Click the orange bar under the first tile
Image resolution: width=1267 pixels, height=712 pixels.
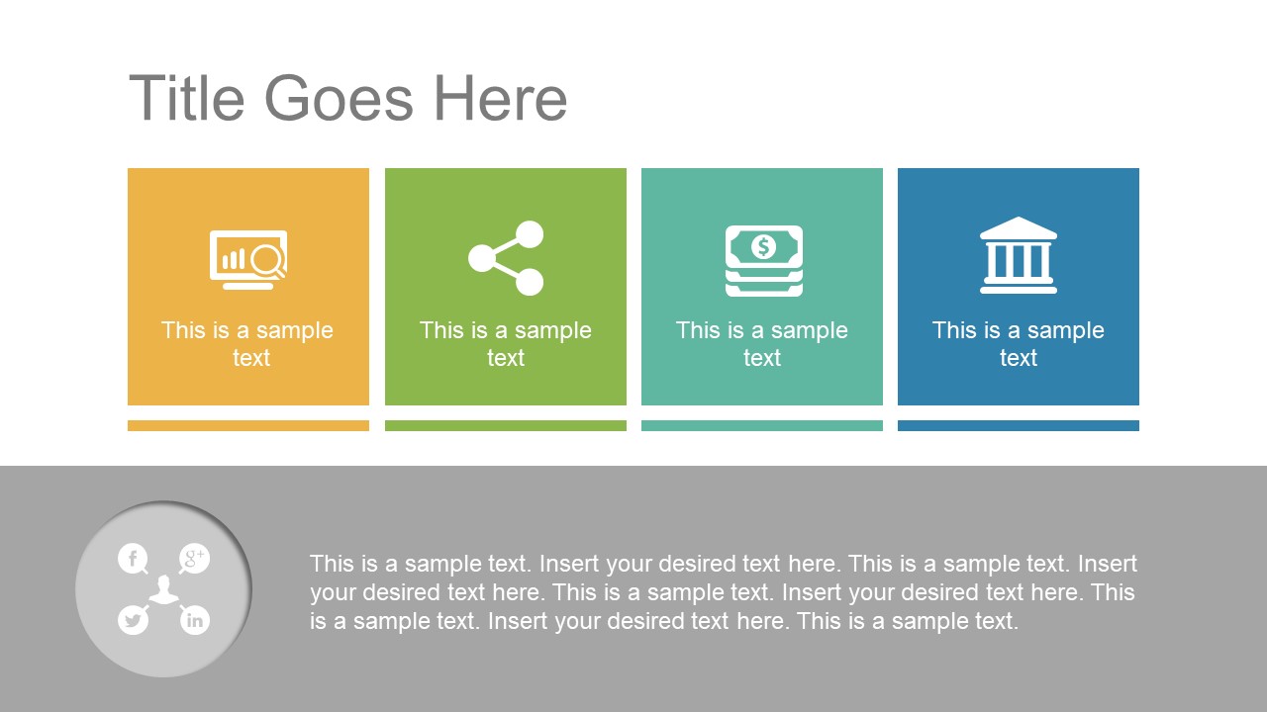point(248,425)
